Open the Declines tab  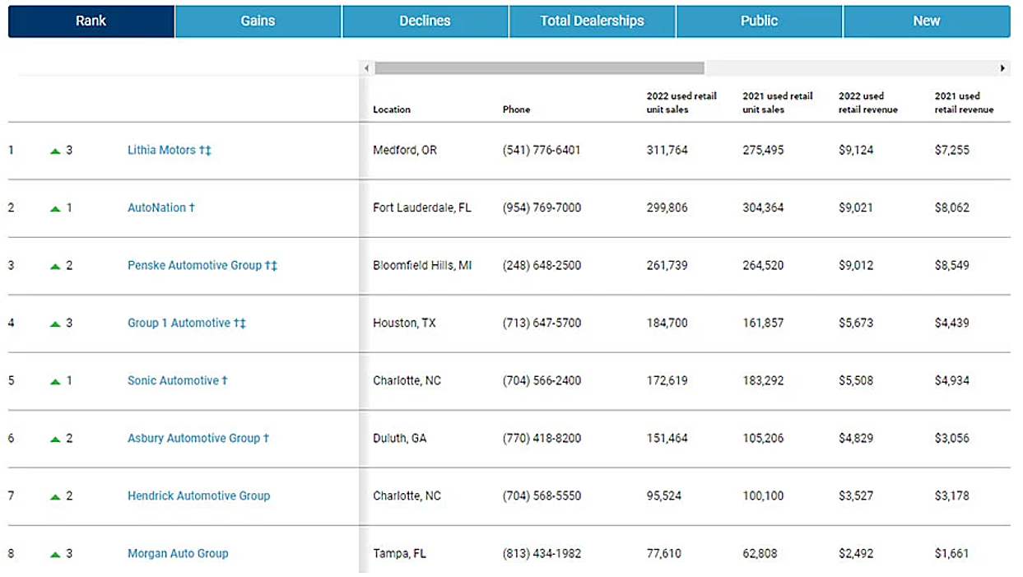pos(425,21)
